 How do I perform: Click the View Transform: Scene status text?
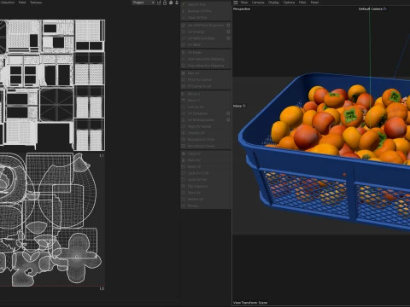(x=250, y=303)
